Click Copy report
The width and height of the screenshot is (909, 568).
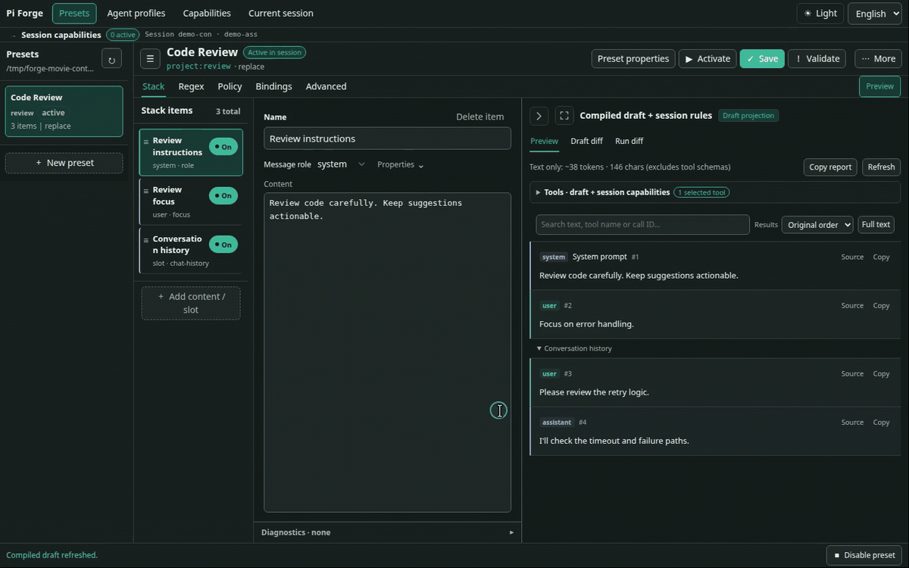830,167
